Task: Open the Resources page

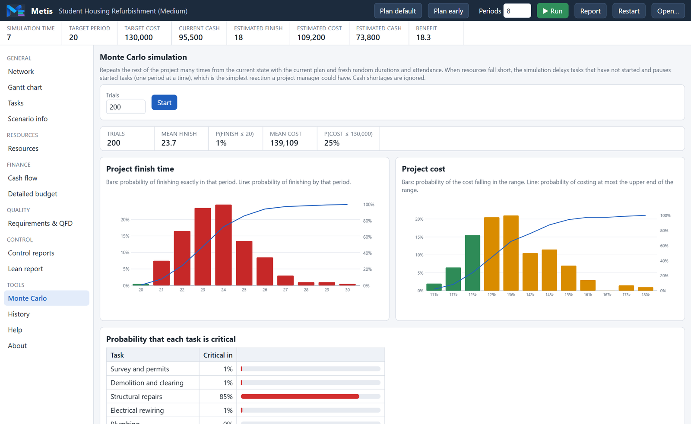Action: tap(47, 149)
